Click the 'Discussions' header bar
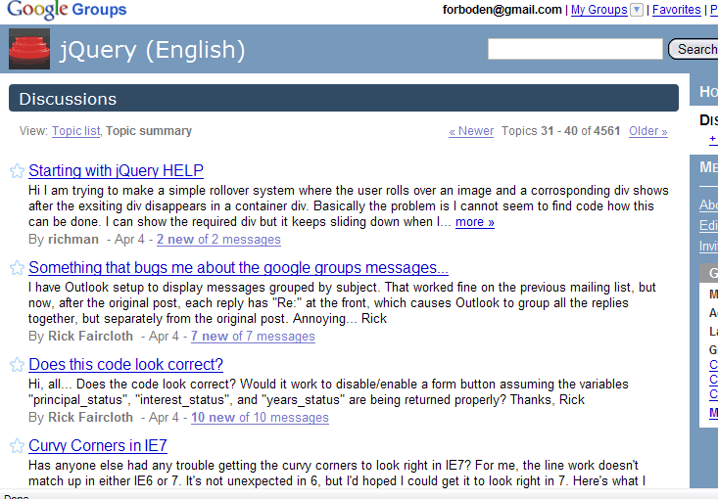This screenshot has height=499, width=718. (x=344, y=98)
